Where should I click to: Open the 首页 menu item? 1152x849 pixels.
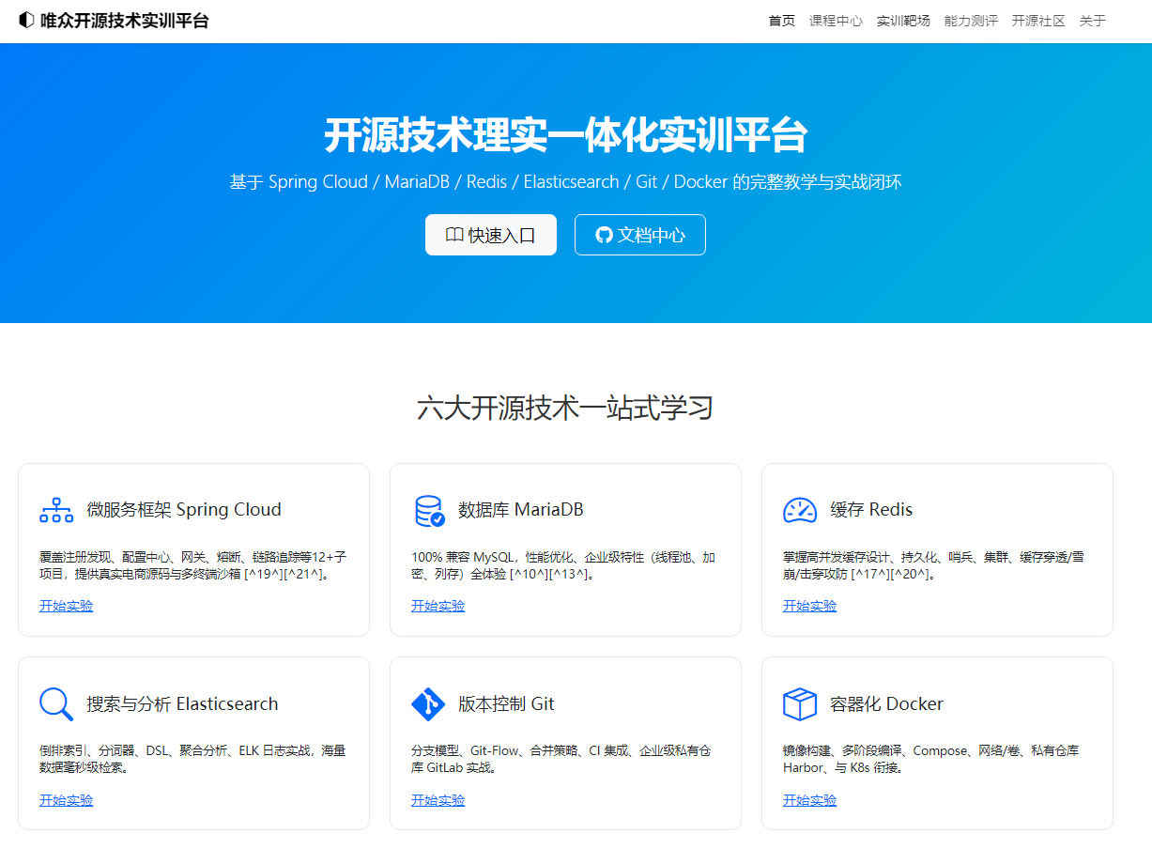[x=781, y=20]
